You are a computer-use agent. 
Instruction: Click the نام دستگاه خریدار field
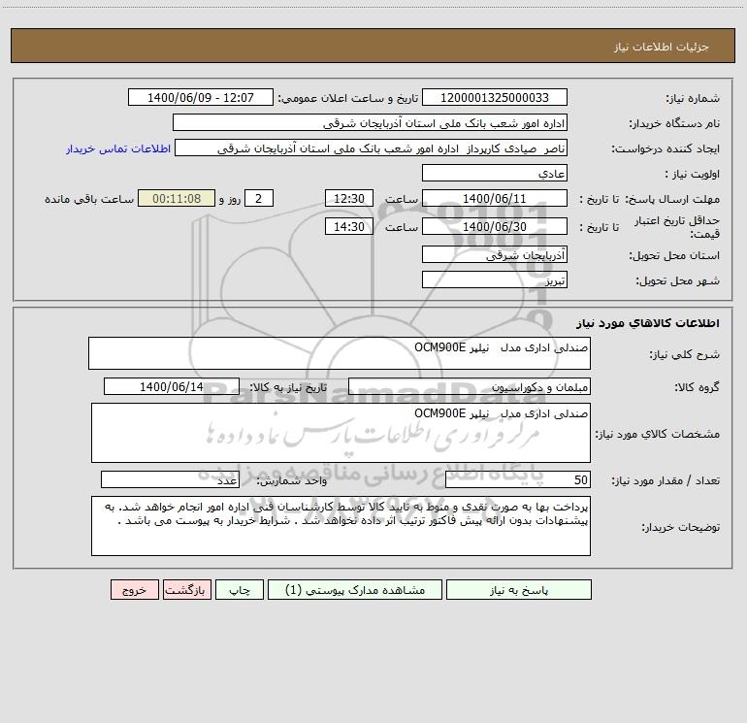point(371,123)
